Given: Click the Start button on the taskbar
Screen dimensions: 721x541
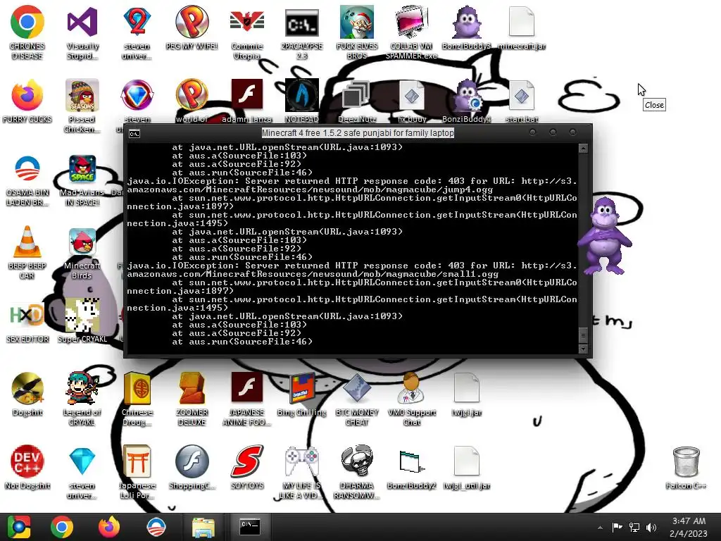Looking at the screenshot, I should pos(19,527).
